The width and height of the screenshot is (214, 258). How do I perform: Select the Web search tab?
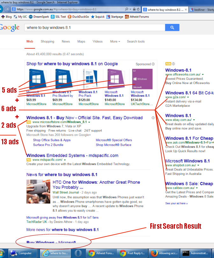30,41
